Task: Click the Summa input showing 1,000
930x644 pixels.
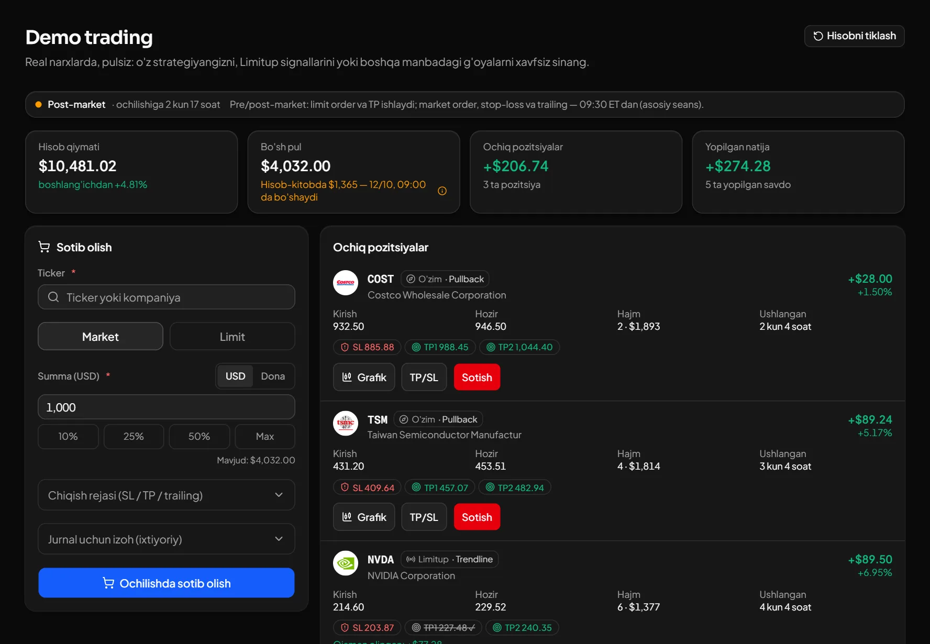Action: (167, 407)
